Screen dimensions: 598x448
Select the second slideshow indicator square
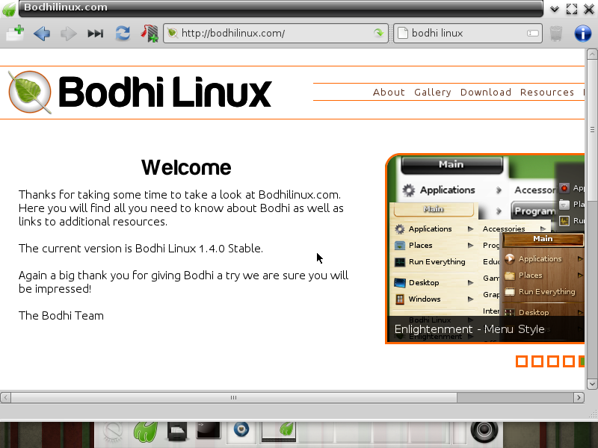[537, 361]
